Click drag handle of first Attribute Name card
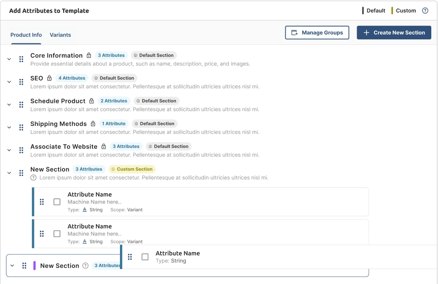Viewport: 438px width, 284px height. point(41,202)
